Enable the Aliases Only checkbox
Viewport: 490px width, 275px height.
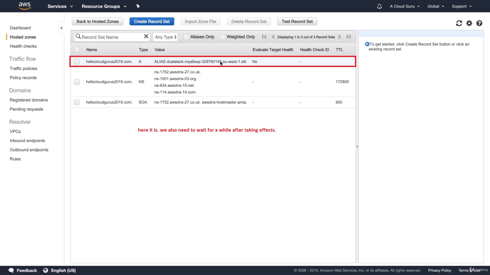[x=186, y=37]
